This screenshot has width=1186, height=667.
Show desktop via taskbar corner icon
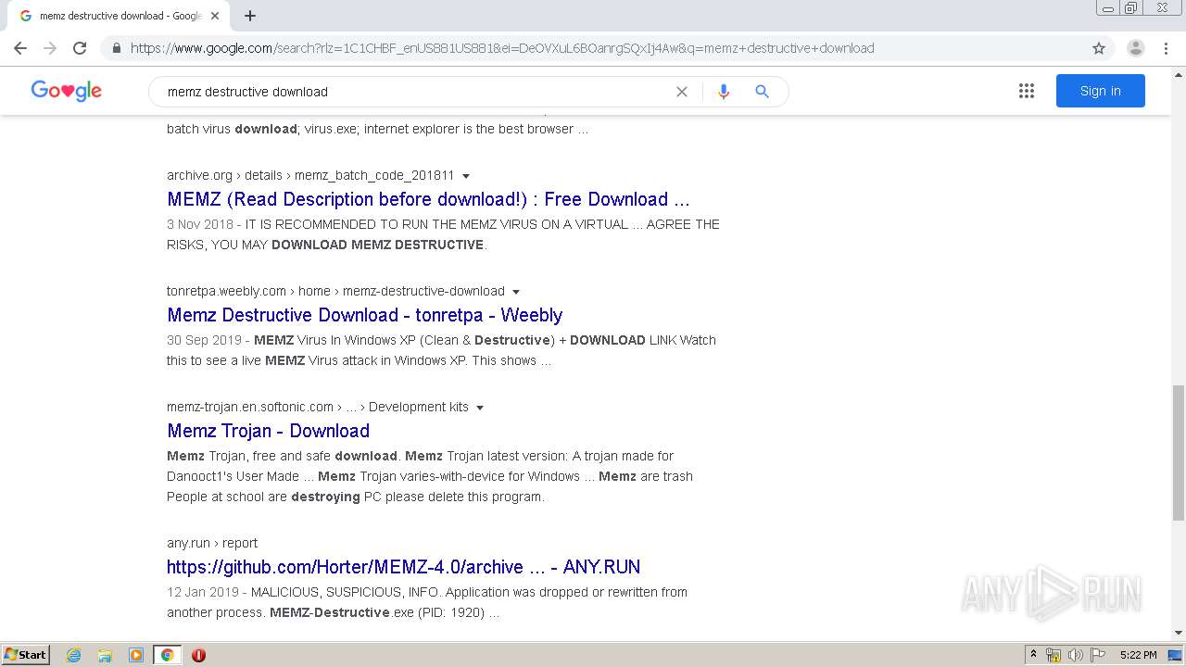1175,655
